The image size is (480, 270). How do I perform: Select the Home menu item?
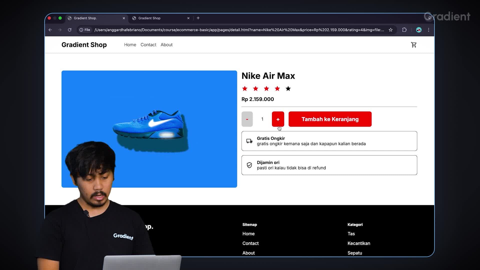click(x=130, y=44)
